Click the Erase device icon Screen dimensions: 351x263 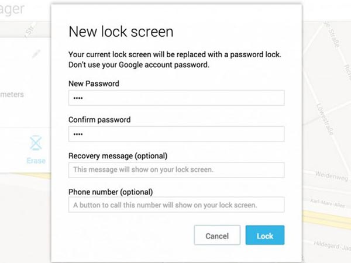(x=36, y=143)
